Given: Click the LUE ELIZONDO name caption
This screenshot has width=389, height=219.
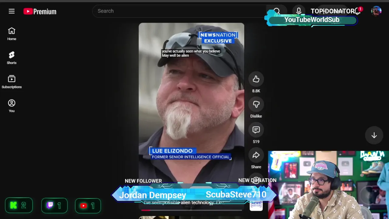Looking at the screenshot, I should click(172, 151).
